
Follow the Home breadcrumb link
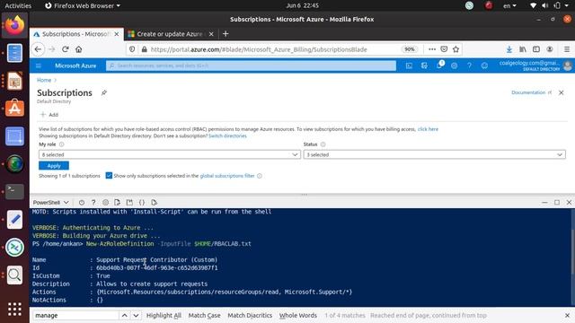point(44,80)
